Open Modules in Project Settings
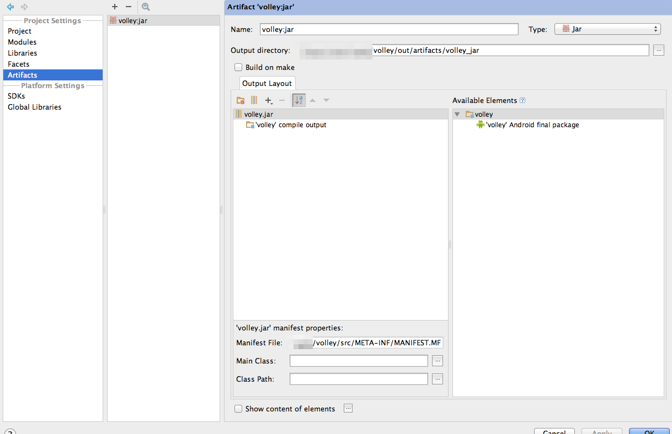This screenshot has width=672, height=434. coord(22,42)
